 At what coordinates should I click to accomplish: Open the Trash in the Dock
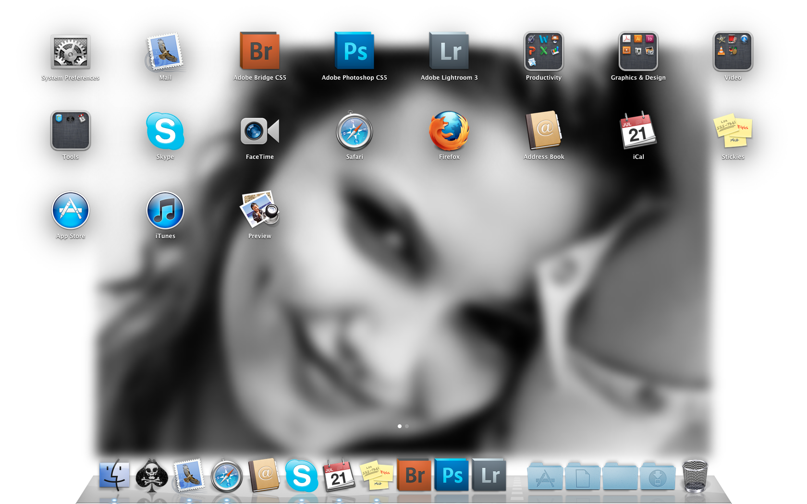[695, 476]
